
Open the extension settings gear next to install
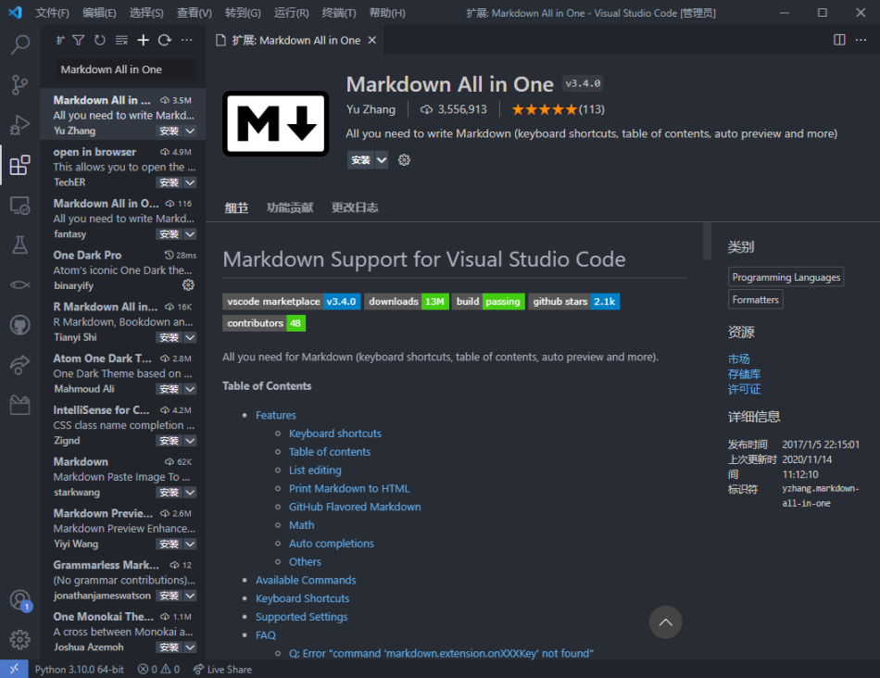tap(404, 160)
